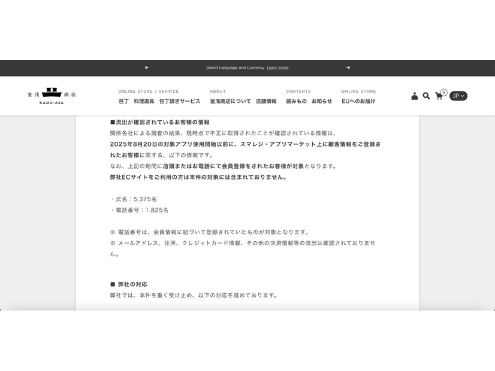Select 読みもの under CONTENTS
495x371 pixels.
pyautogui.click(x=296, y=102)
